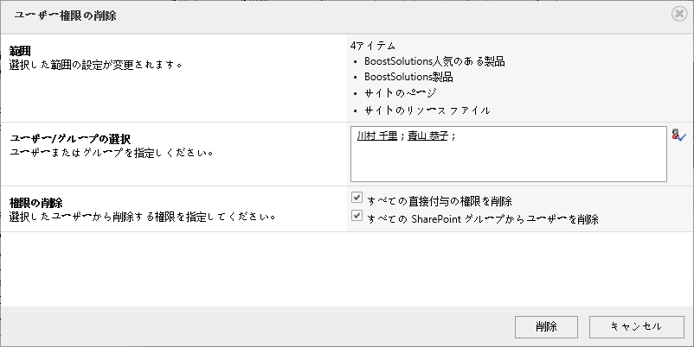The width and height of the screenshot is (694, 347).
Task: Click the ユーザー/グループの選択 heading
Action: tap(70, 139)
